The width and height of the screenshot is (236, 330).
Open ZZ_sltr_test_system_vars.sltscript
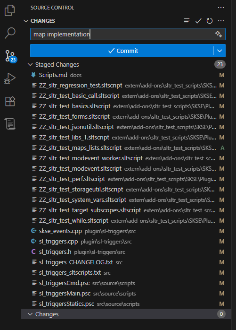pos(82,200)
